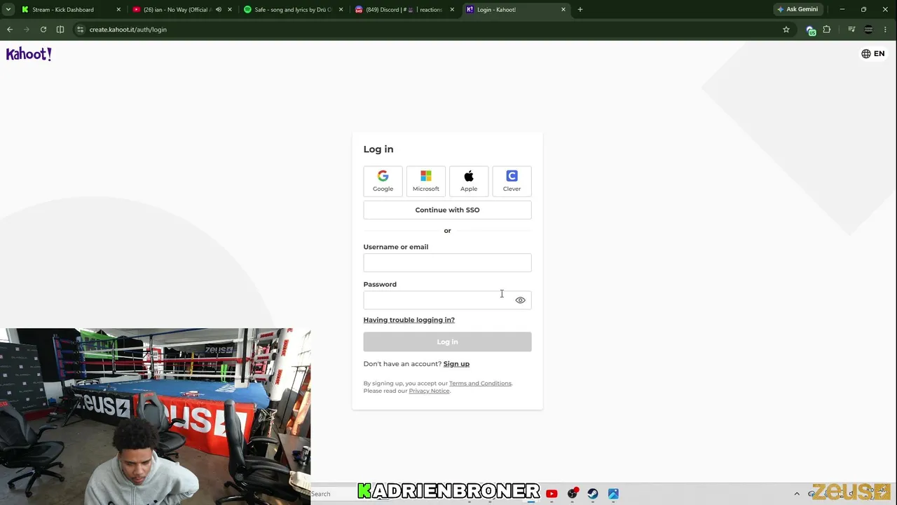Screen dimensions: 897x505
Task: Open the Chrome three-dot menu
Action: [x=886, y=29]
